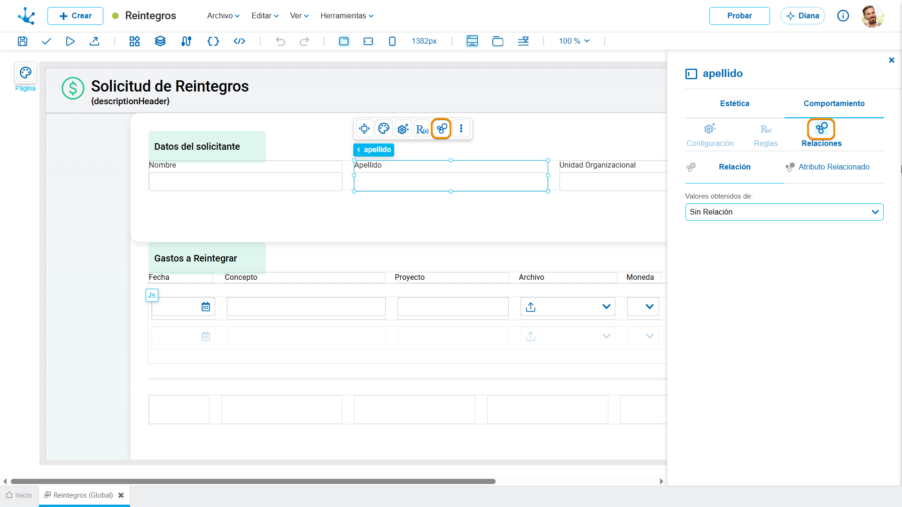The image size is (902, 507).
Task: Click the rules R(x) icon in floating toolbar
Action: coord(422,129)
